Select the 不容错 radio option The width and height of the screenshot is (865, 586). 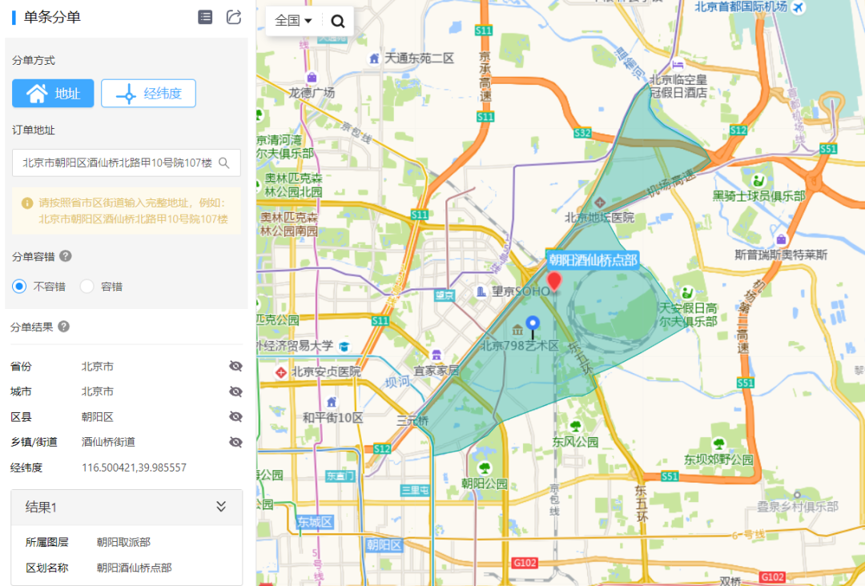(x=18, y=286)
